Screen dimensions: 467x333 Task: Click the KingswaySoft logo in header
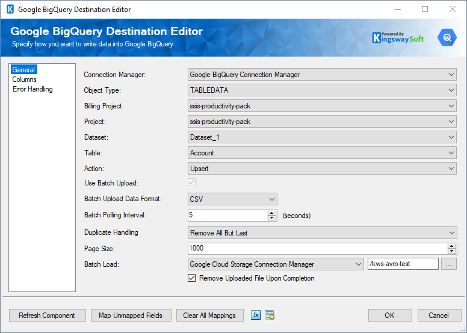pos(398,38)
